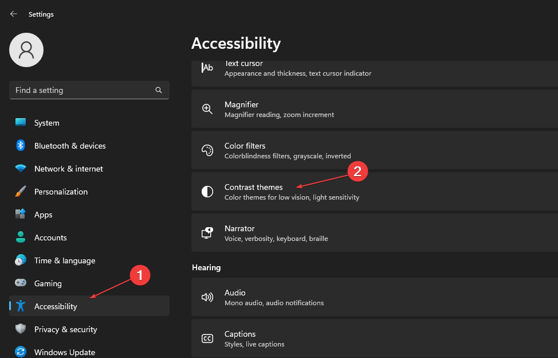Click the Color filters palette icon
The width and height of the screenshot is (558, 358).
207,150
